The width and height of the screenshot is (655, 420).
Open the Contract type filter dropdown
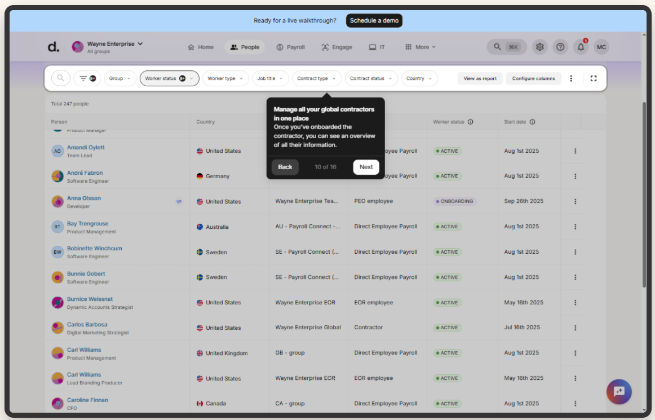(316, 78)
